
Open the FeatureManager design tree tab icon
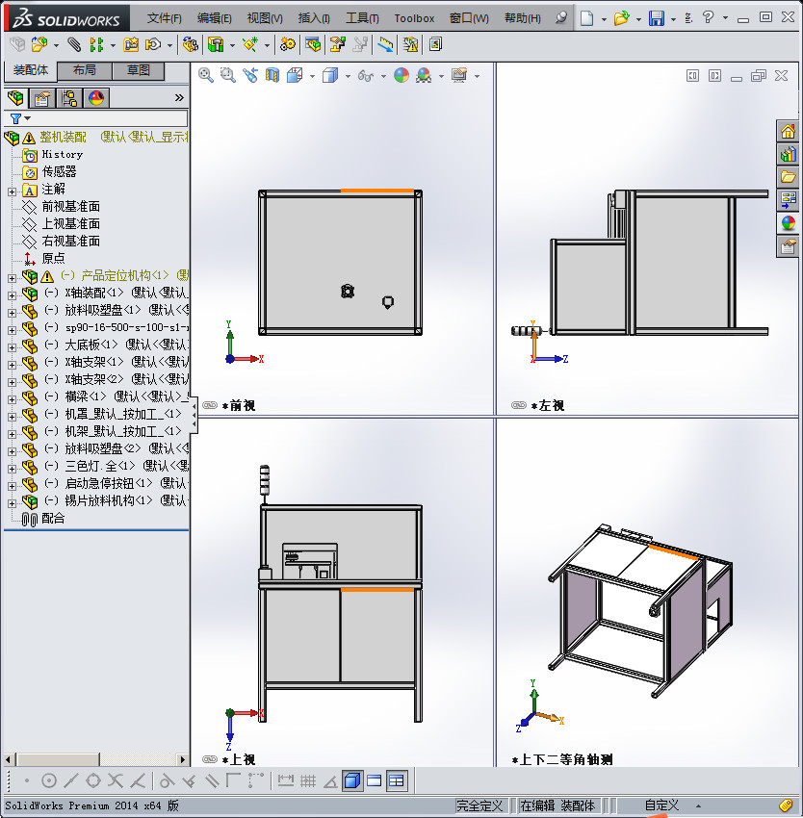[x=15, y=97]
